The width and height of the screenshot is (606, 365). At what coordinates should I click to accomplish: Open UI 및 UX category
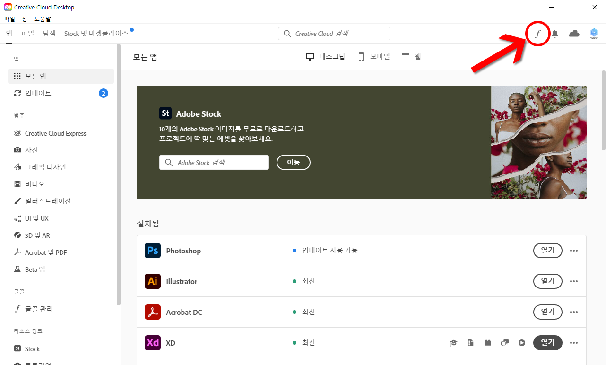61,218
